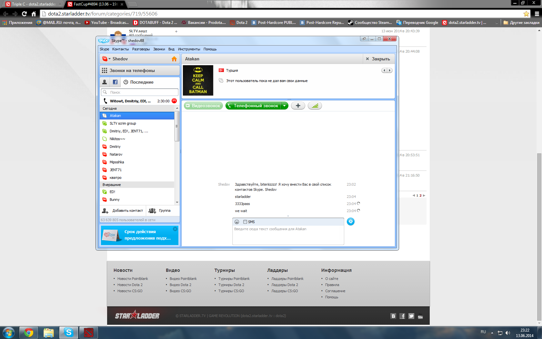The width and height of the screenshot is (542, 339).
Task: Open the Dmitriy, ED!, JENT71 group chat
Action: click(137, 131)
